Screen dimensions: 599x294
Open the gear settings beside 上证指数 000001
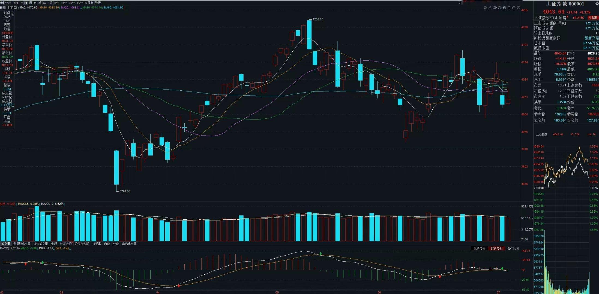pos(597,4)
